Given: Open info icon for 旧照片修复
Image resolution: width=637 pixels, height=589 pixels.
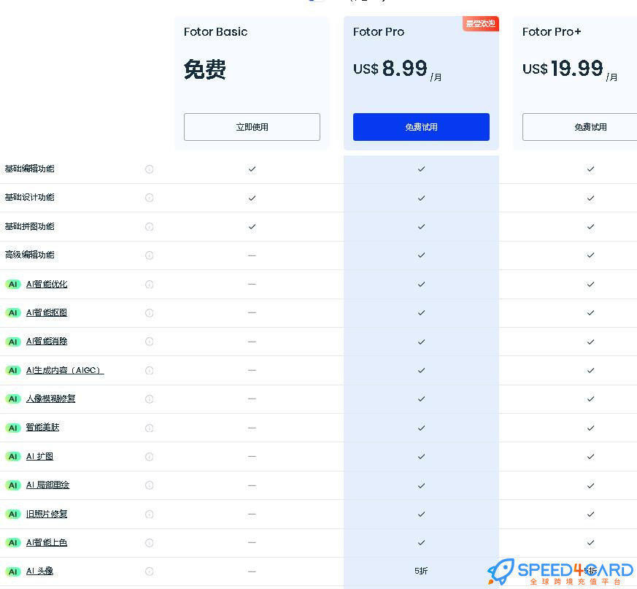Looking at the screenshot, I should click(149, 515).
